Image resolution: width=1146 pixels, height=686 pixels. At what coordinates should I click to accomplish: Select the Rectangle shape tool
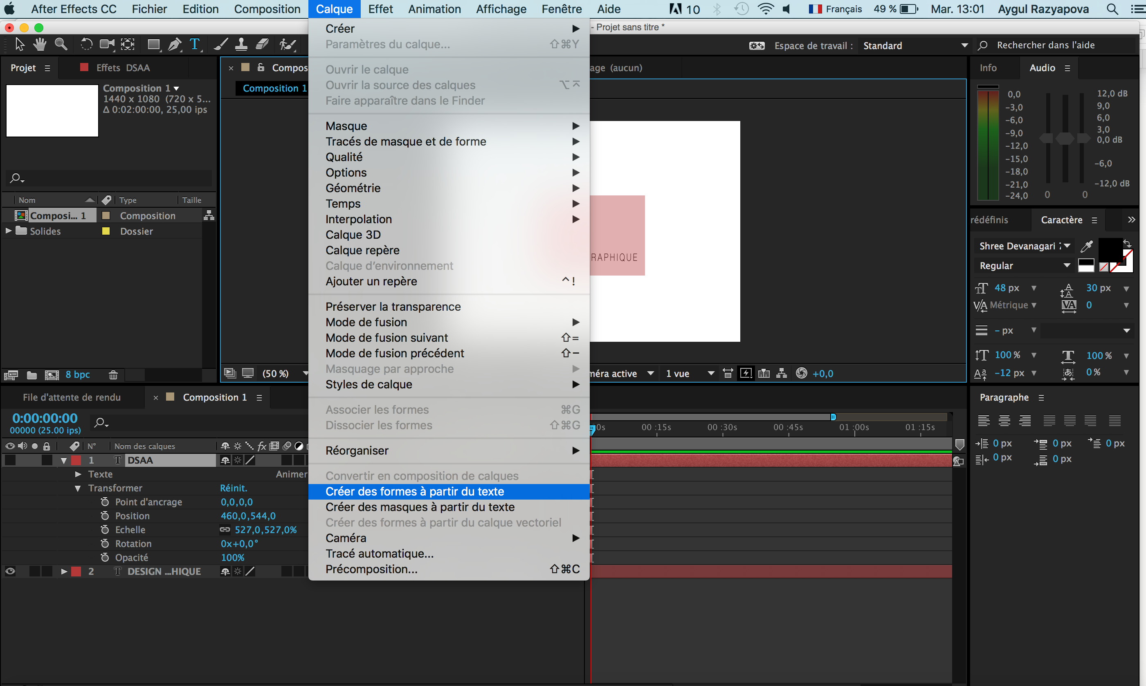pyautogui.click(x=153, y=45)
